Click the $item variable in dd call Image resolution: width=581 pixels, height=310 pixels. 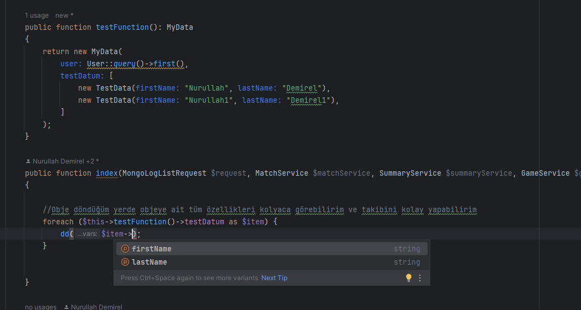[112, 234]
